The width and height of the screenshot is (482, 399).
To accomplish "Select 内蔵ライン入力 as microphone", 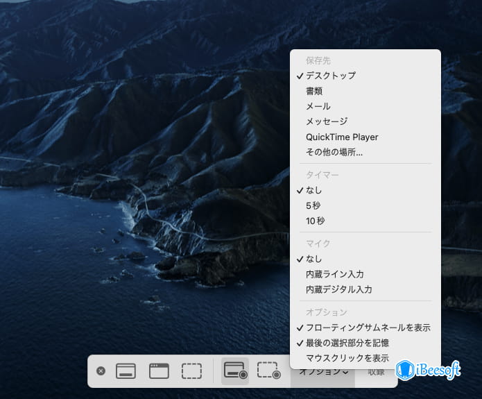I will [334, 274].
